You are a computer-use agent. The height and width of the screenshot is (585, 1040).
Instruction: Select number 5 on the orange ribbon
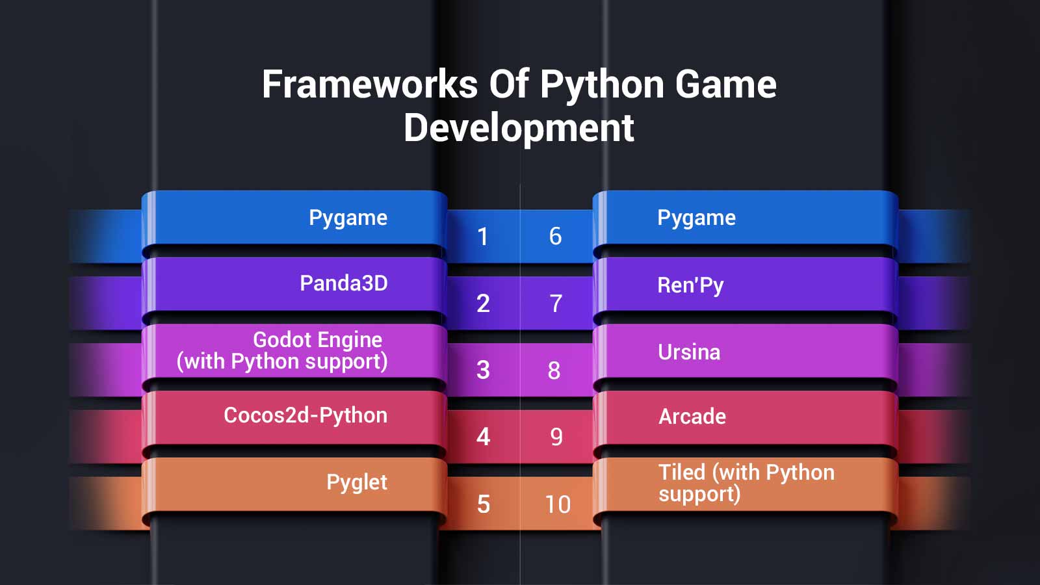483,504
